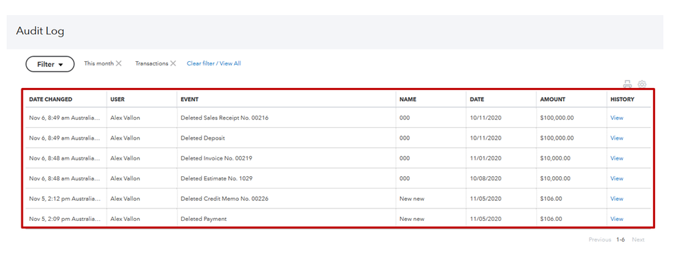
Task: Click the Name column header
Action: tap(408, 100)
